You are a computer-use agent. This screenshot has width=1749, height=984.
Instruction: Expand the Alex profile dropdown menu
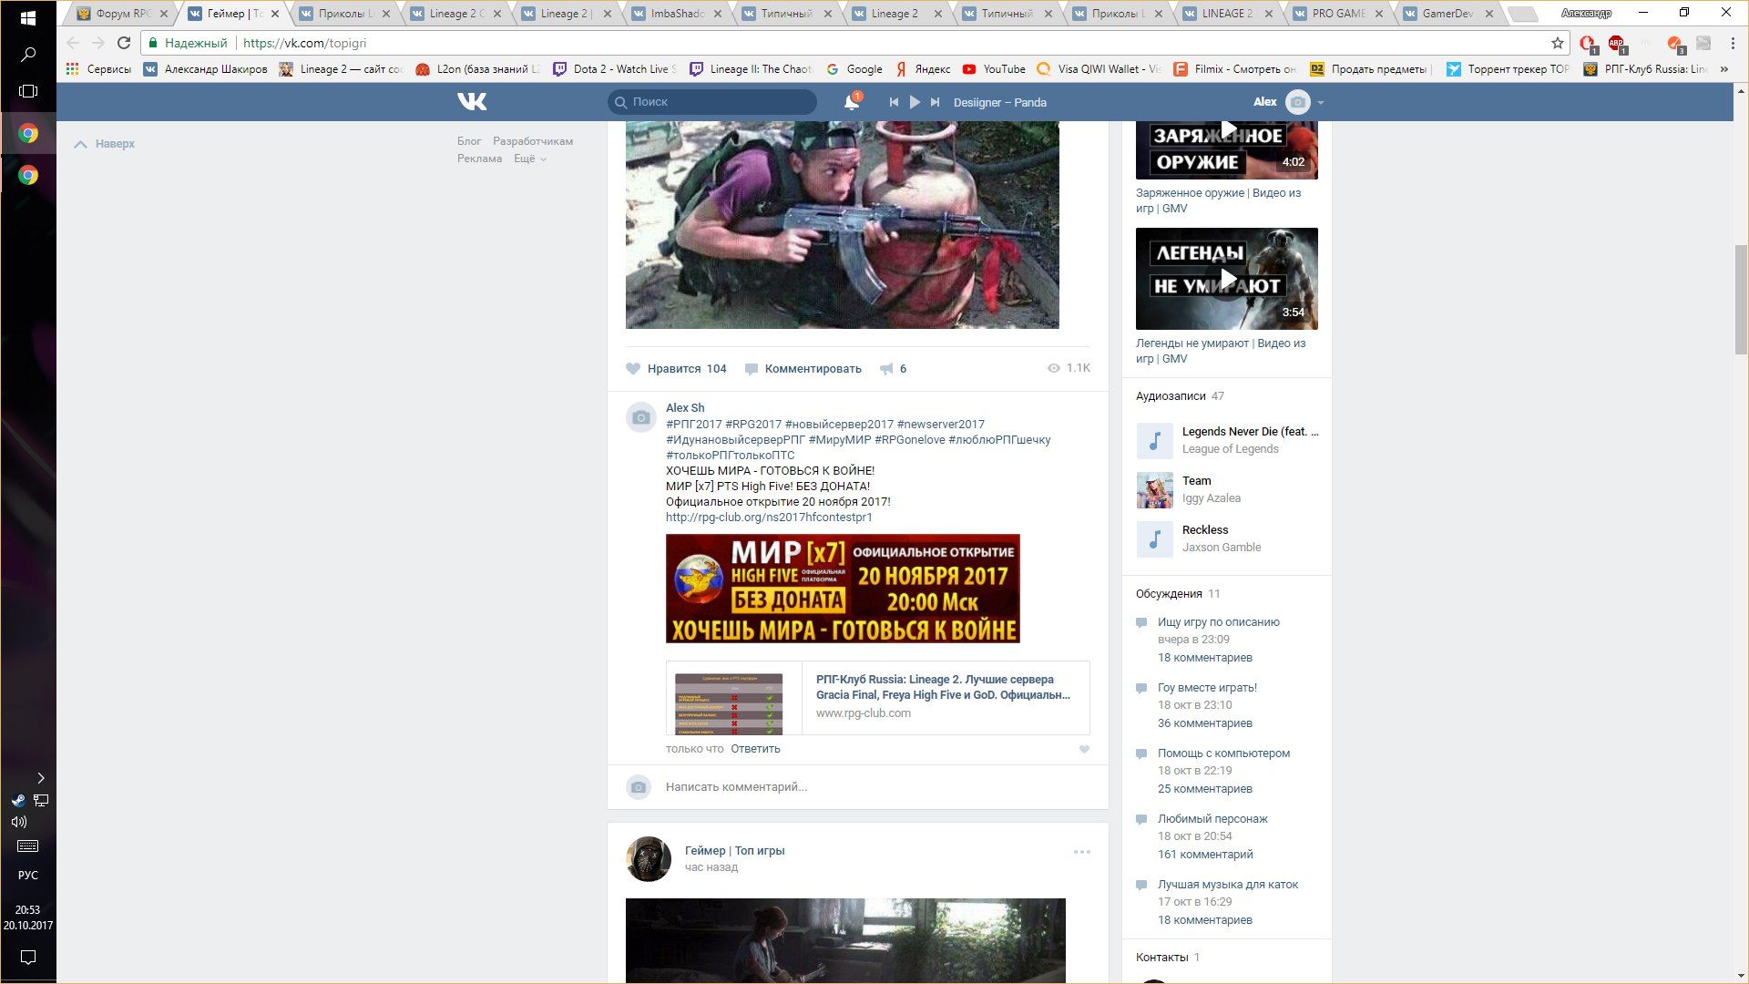pos(1320,102)
